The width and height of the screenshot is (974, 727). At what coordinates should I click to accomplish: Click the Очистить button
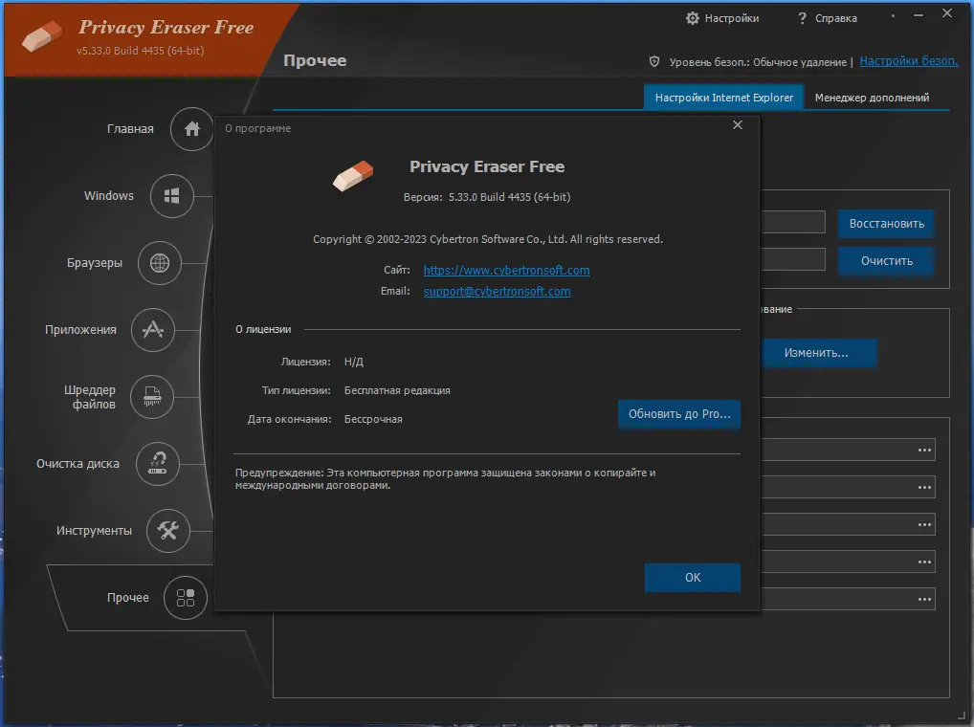(886, 261)
